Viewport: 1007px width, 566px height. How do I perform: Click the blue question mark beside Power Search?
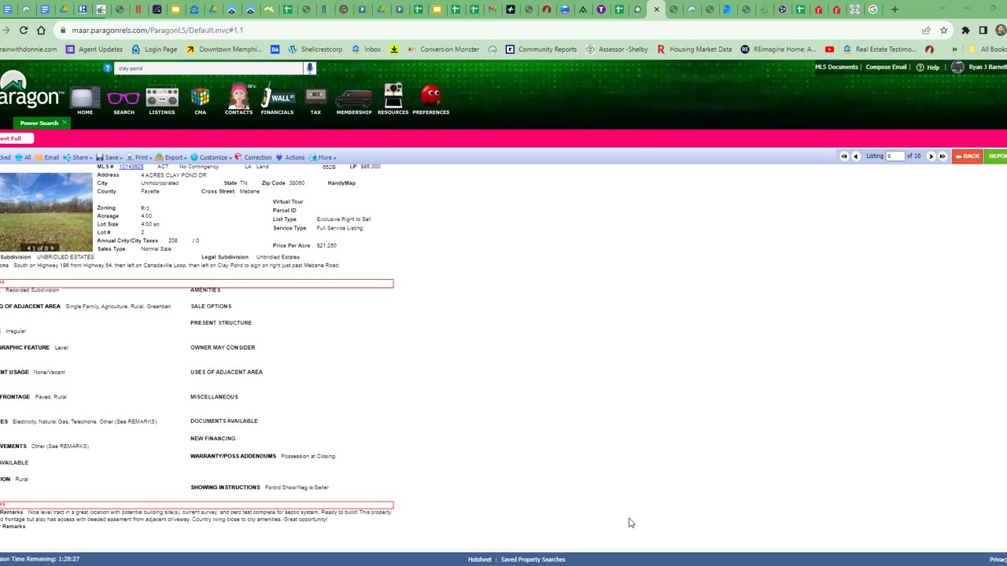[x=108, y=68]
